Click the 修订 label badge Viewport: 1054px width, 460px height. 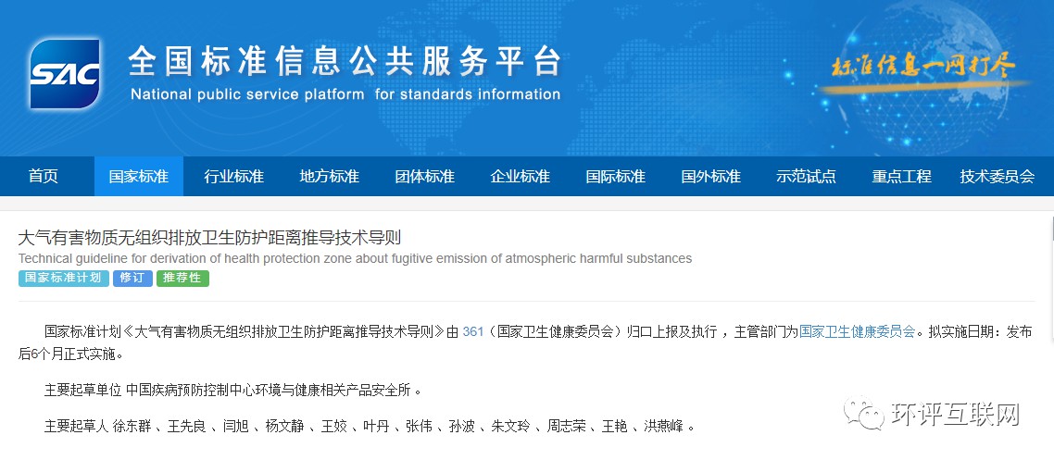(132, 278)
